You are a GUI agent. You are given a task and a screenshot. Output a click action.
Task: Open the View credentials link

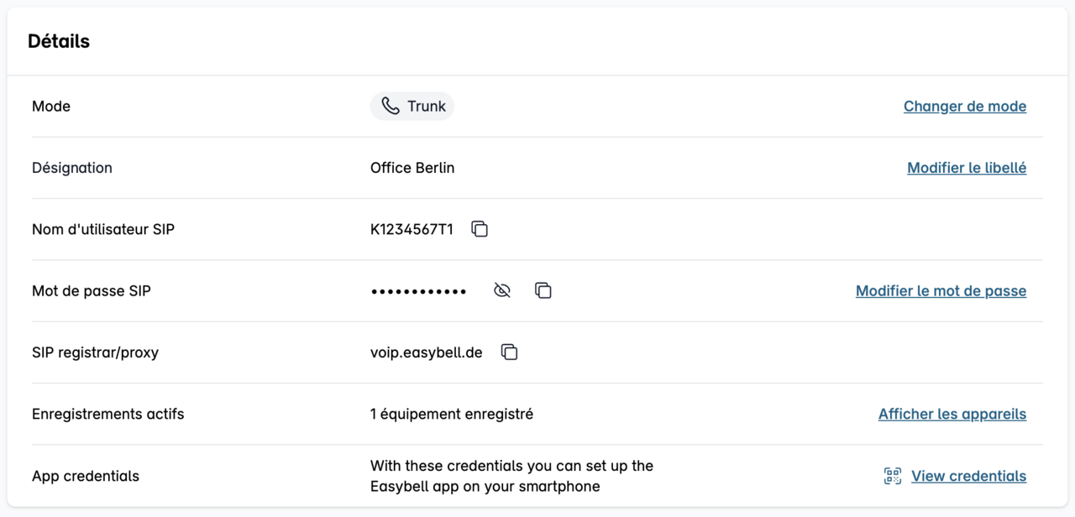coord(968,476)
